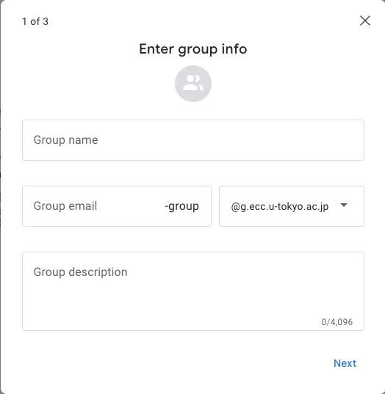Image resolution: width=385 pixels, height=394 pixels.
Task: Focus the Group description text area
Action: pos(193,291)
